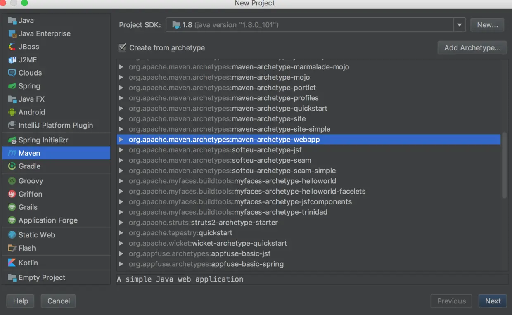Open Help for the dialog
Image resolution: width=512 pixels, height=315 pixels.
point(20,301)
